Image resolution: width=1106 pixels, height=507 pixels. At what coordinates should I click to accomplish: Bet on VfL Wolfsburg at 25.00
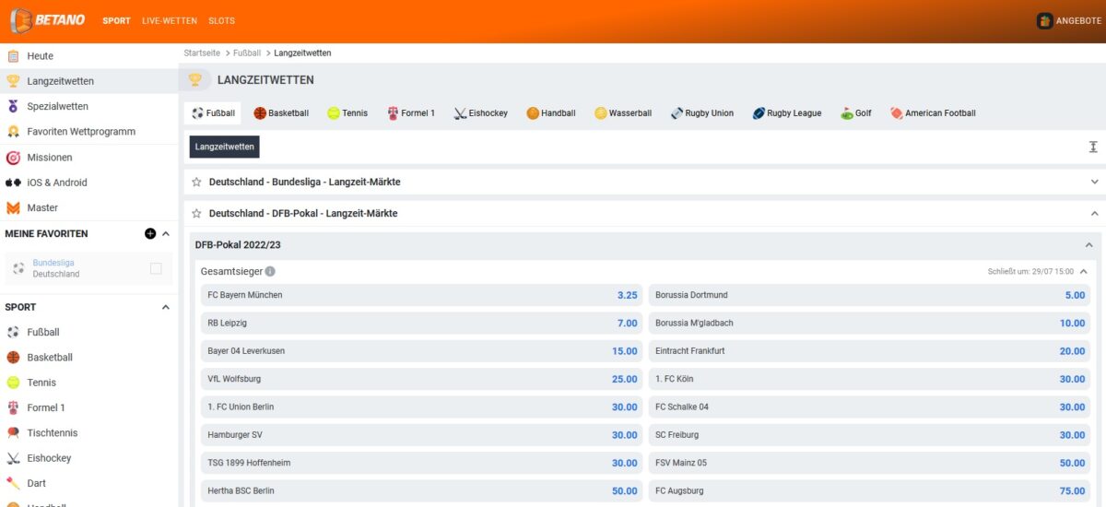pos(422,379)
